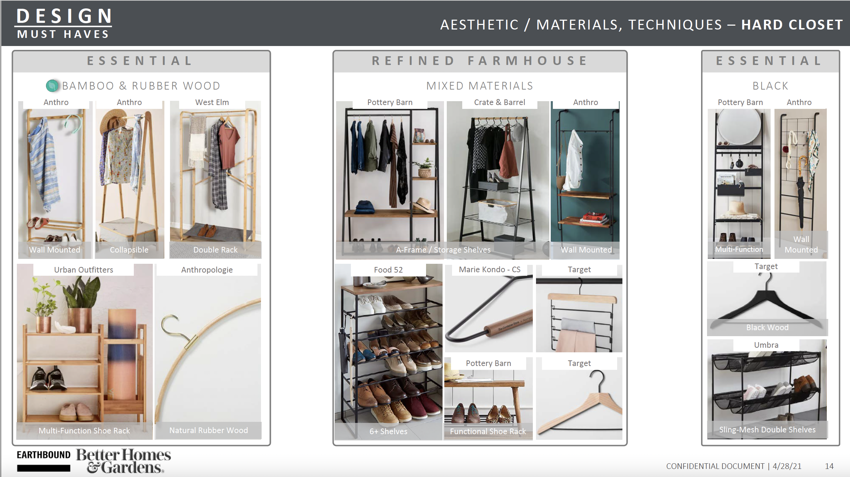Image resolution: width=850 pixels, height=477 pixels.
Task: Click the 'Multi-Function Shoe Rack' caption
Action: pyautogui.click(x=84, y=431)
